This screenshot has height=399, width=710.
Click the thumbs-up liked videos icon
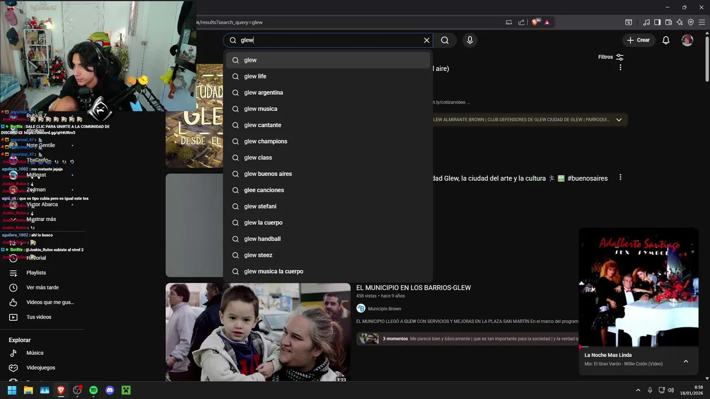pyautogui.click(x=13, y=303)
